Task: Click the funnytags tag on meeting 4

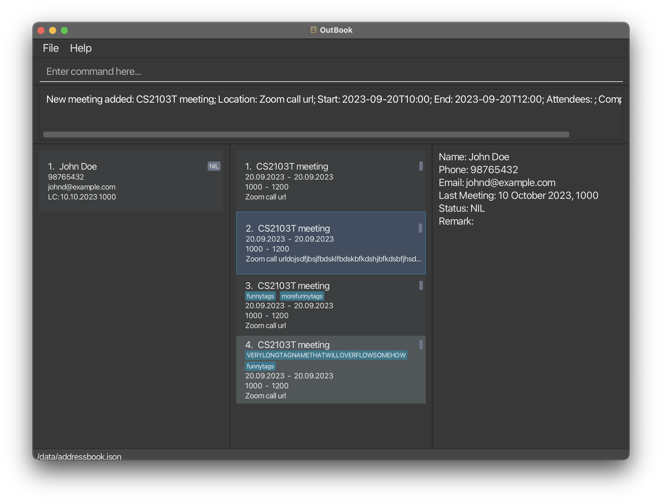Action: point(260,366)
